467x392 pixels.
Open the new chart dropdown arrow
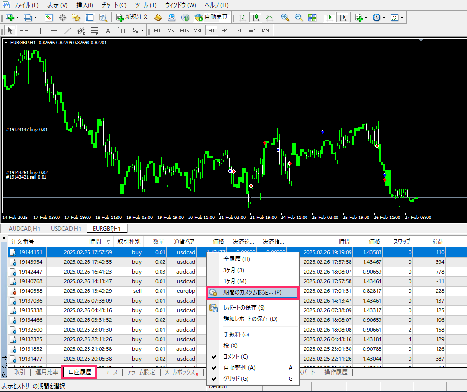coord(18,17)
